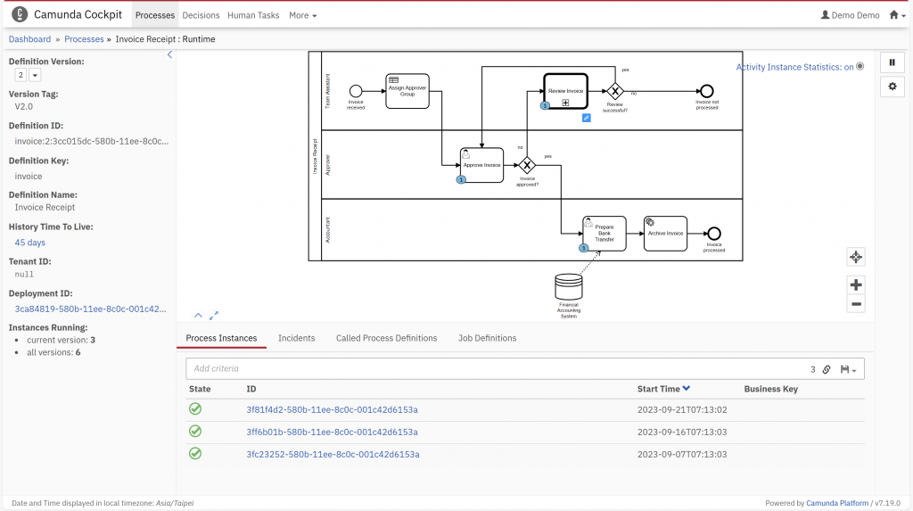
Task: Click the Invoice approved gateway
Action: (x=527, y=166)
